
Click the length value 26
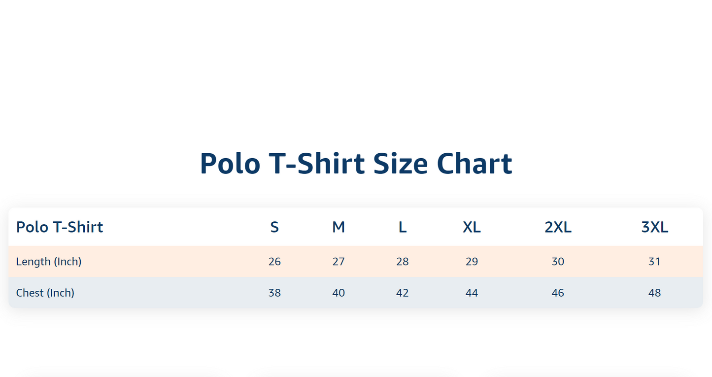(x=274, y=262)
